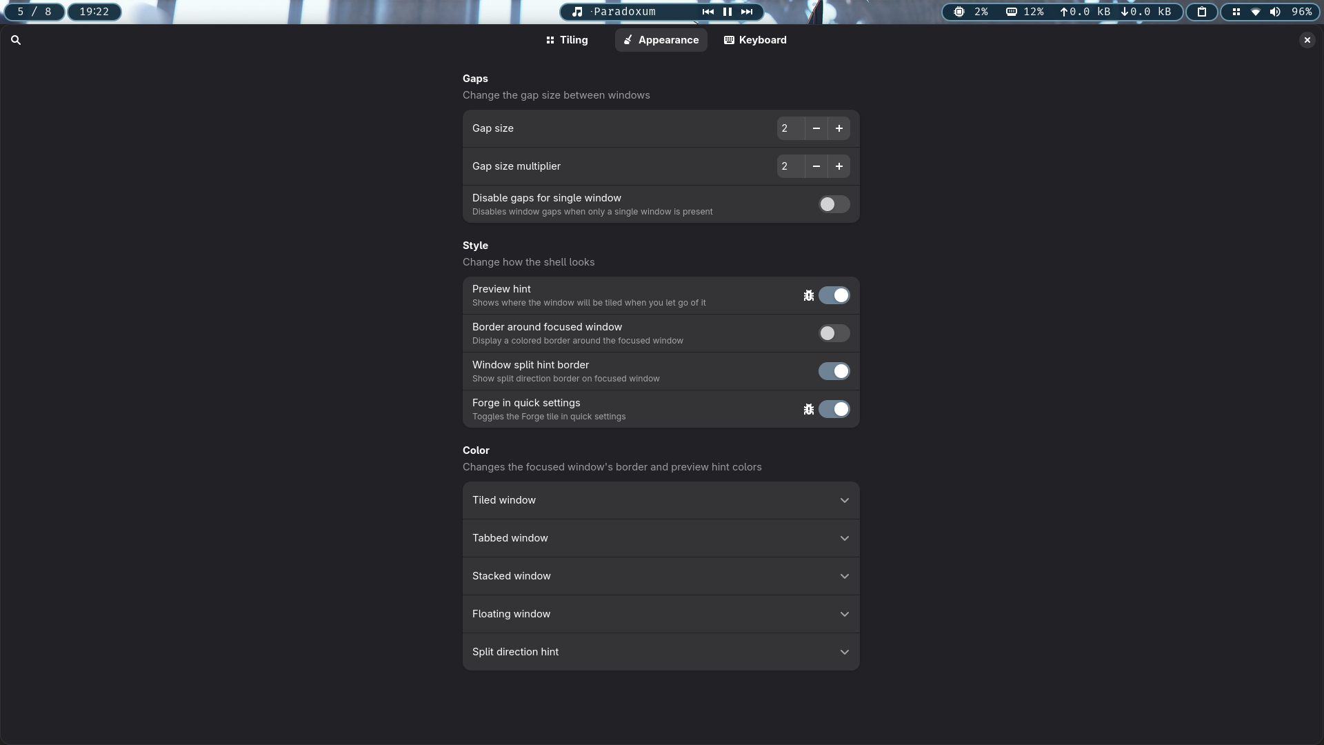Switch to the Tiling tab

[x=567, y=40]
